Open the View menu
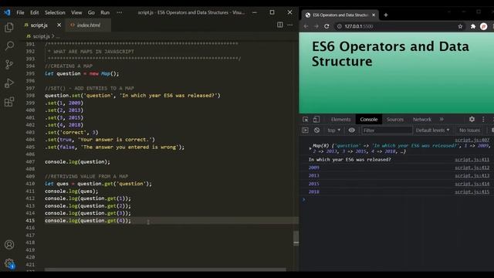Screen dimensions: 494x278 [x=76, y=12]
